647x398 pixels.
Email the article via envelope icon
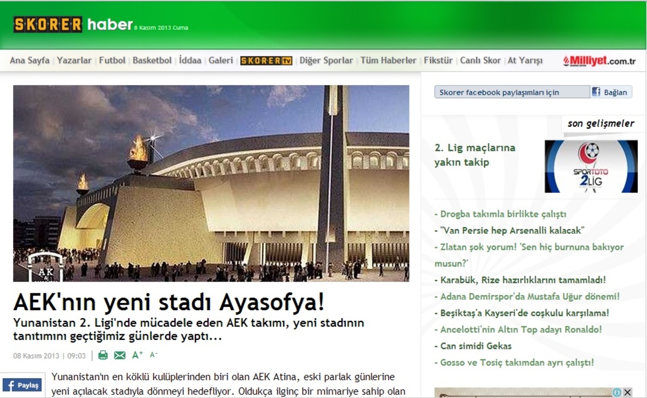[120, 355]
